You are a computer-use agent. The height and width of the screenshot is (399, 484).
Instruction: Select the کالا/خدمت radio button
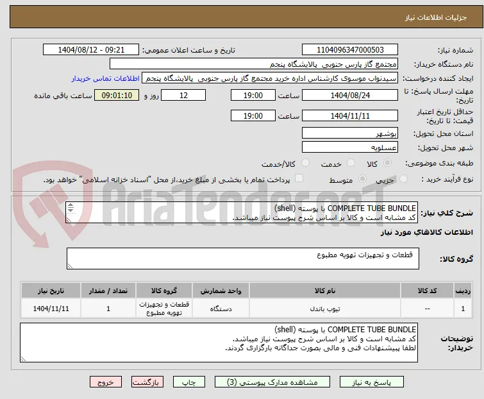305,163
